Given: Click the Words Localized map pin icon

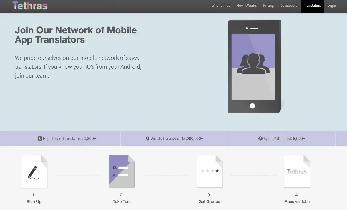Looking at the screenshot, I should [148, 139].
